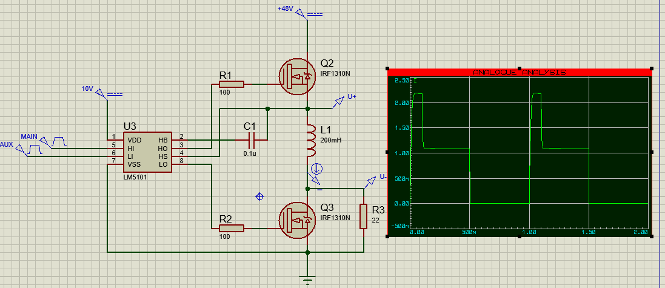
Task: Click the IRF1310N text label under Q2
Action: (335, 75)
